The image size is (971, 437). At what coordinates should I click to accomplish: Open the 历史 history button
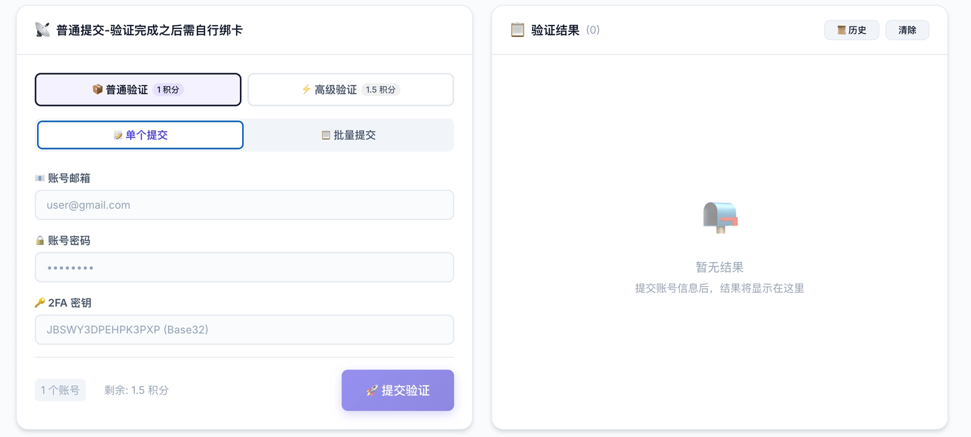coord(852,30)
